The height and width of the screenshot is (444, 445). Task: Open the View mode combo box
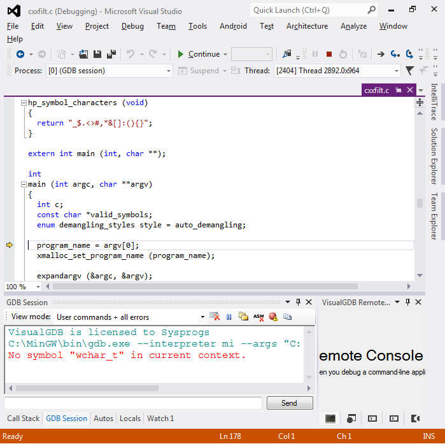(202, 317)
